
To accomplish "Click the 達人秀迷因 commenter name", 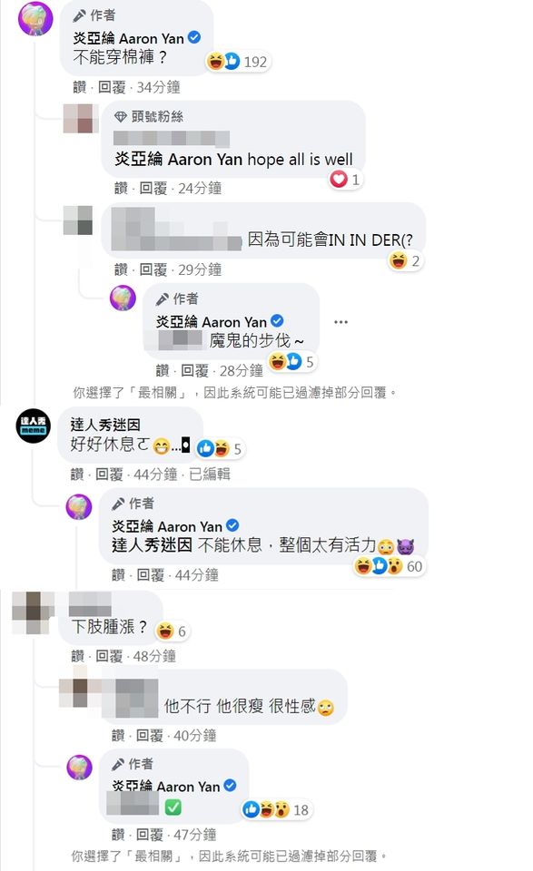I will pos(105,425).
